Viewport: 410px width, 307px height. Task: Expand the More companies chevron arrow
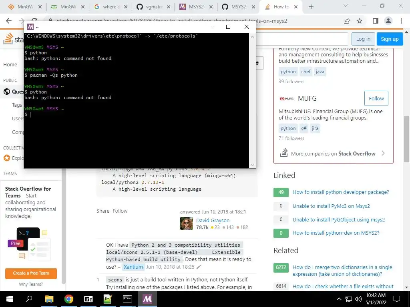pyautogui.click(x=383, y=153)
